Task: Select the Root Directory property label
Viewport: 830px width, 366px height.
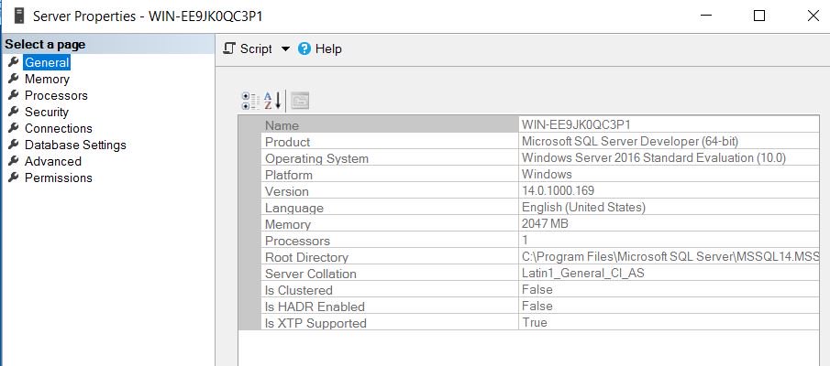Action: tap(306, 257)
